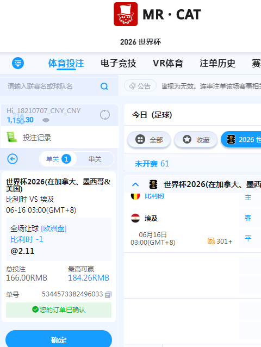Click the 比利时 -1 handicap selection

pyautogui.click(x=27, y=239)
